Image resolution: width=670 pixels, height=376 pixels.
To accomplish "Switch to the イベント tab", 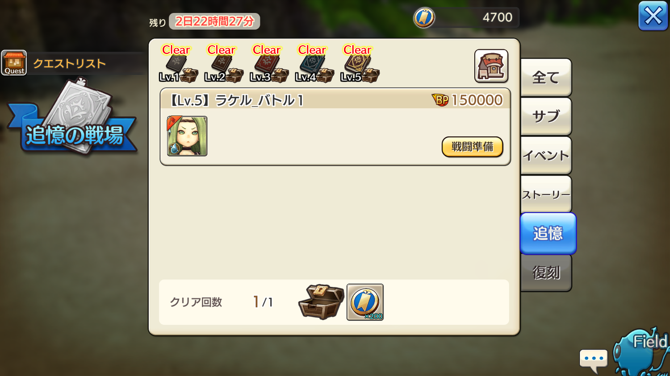I will click(x=546, y=155).
